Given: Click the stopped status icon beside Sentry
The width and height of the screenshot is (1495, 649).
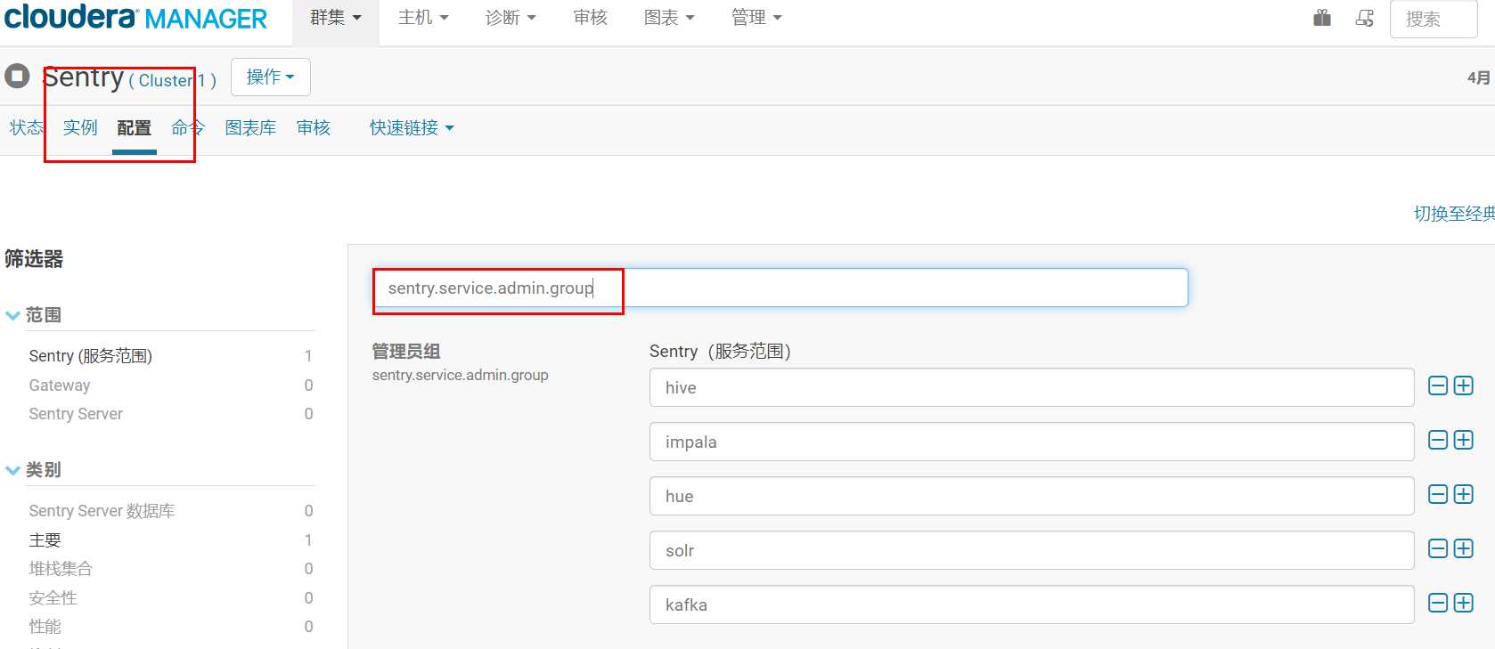Looking at the screenshot, I should pyautogui.click(x=17, y=77).
